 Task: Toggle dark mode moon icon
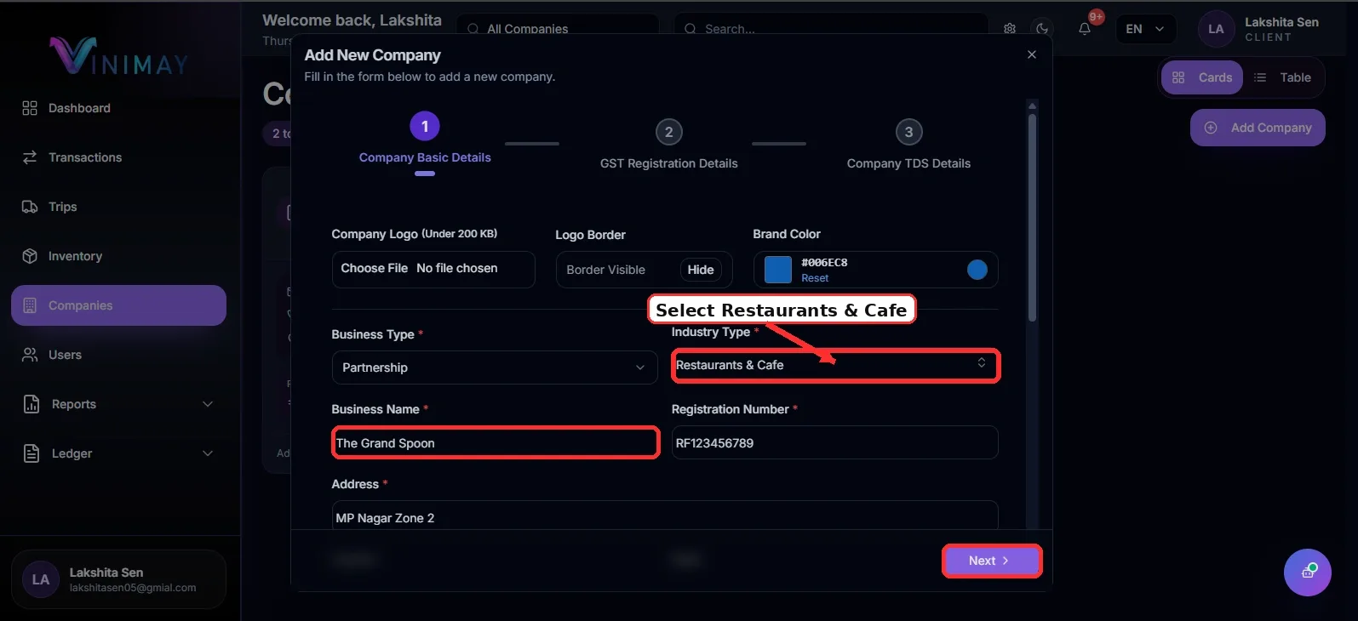tap(1042, 28)
